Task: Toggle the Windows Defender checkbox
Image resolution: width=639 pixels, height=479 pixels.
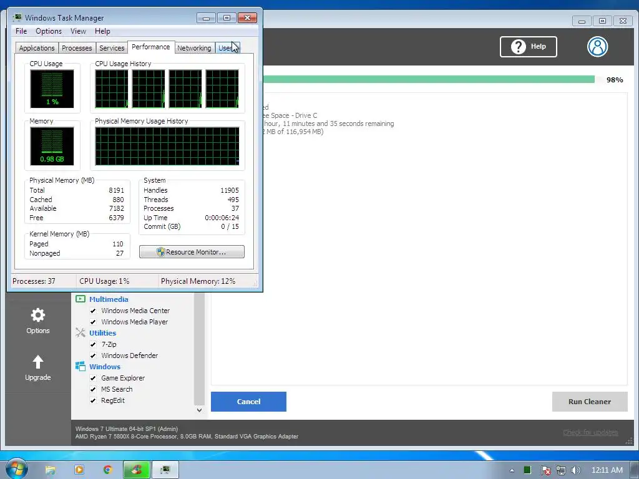Action: (93, 355)
